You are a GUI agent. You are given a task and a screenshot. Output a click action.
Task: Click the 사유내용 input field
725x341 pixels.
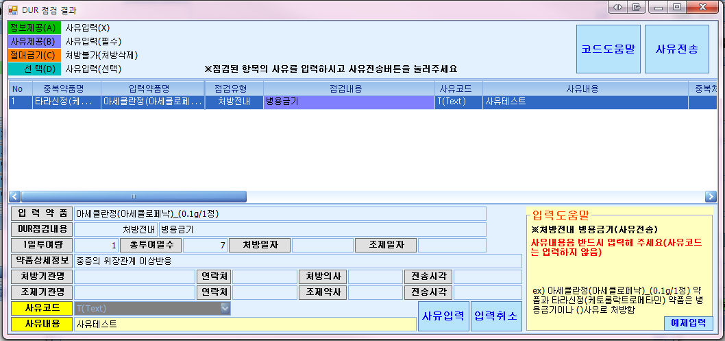point(245,324)
